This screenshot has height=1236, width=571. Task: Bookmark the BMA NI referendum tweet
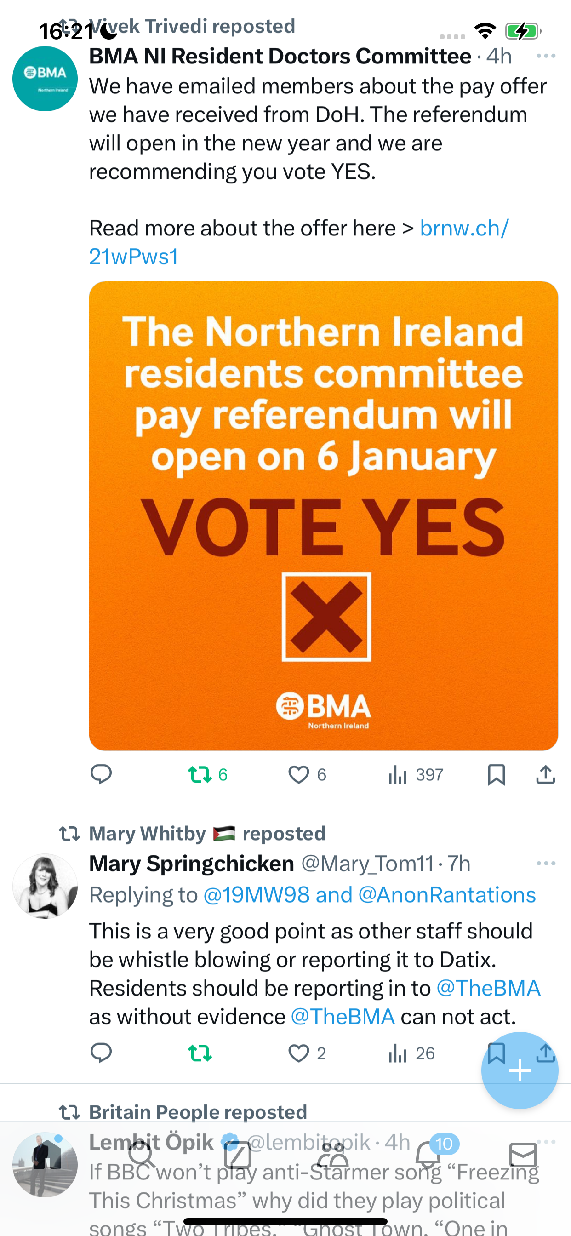pos(496,774)
